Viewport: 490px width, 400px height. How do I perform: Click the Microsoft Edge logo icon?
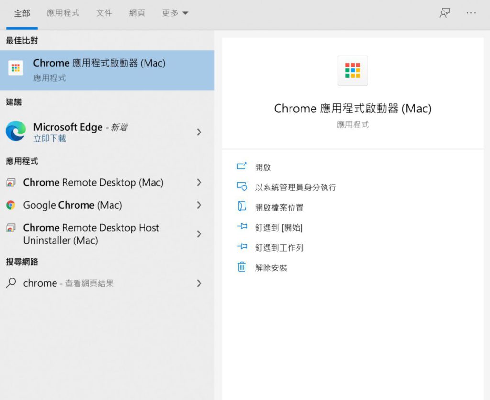[x=16, y=131]
